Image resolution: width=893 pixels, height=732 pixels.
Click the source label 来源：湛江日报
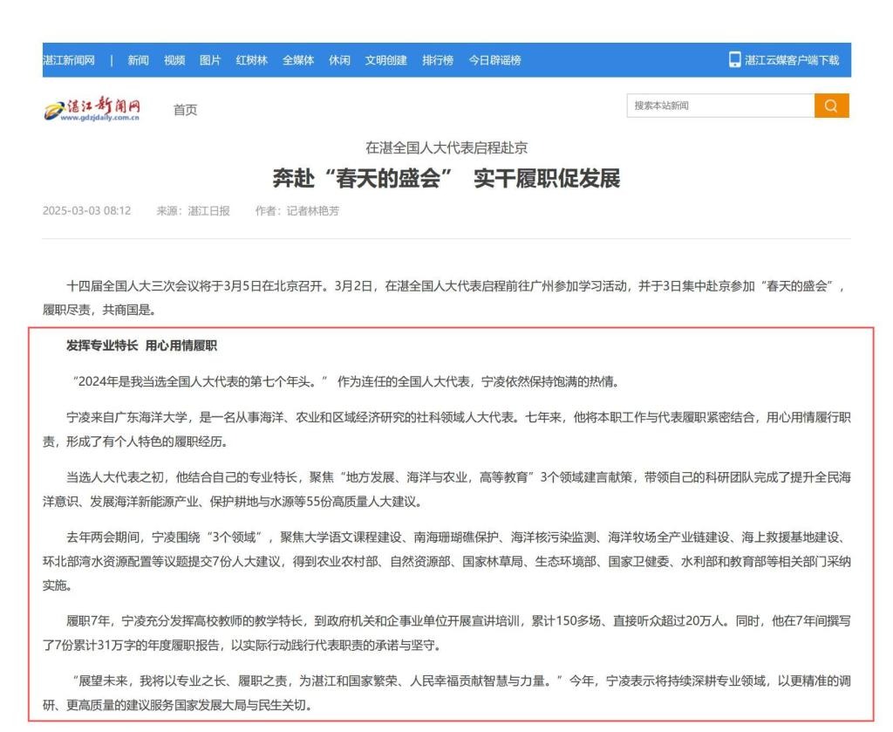click(193, 211)
